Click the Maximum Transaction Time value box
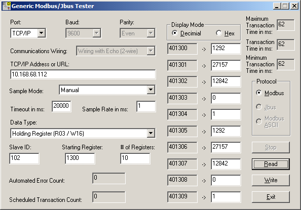This screenshot has height=210, width=301. coord(286,25)
